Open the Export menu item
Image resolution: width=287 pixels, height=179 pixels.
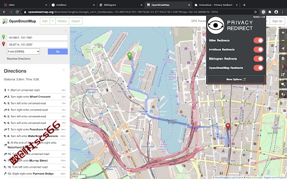(x=76, y=21)
